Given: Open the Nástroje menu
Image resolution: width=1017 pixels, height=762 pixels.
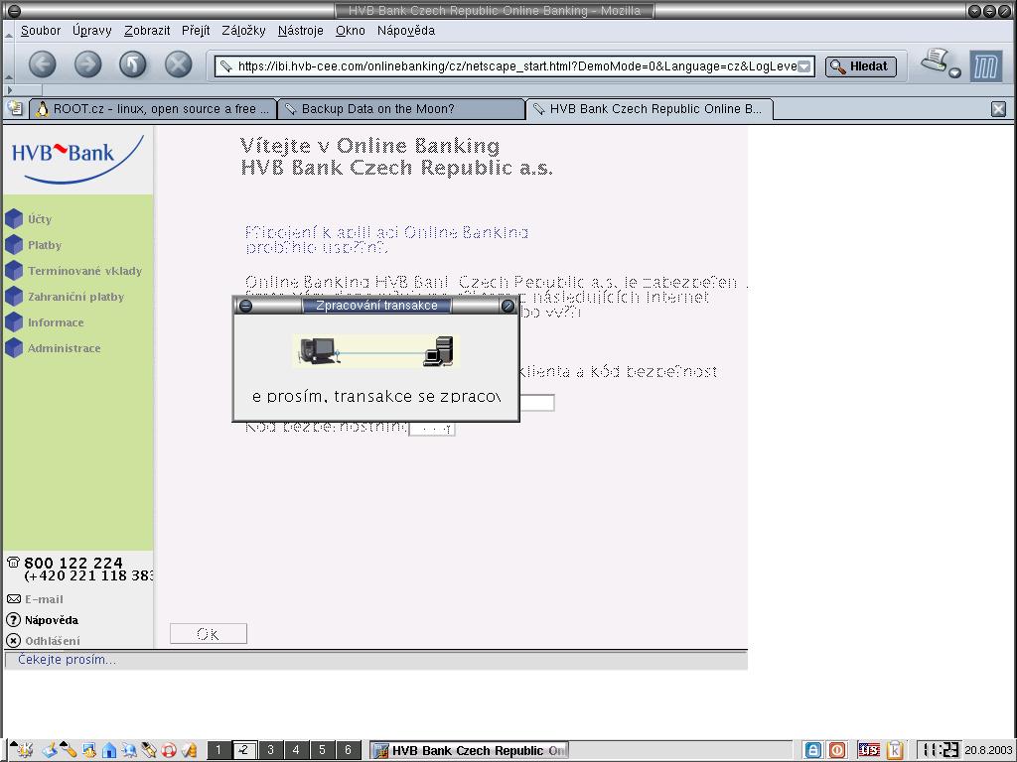Looking at the screenshot, I should (300, 31).
